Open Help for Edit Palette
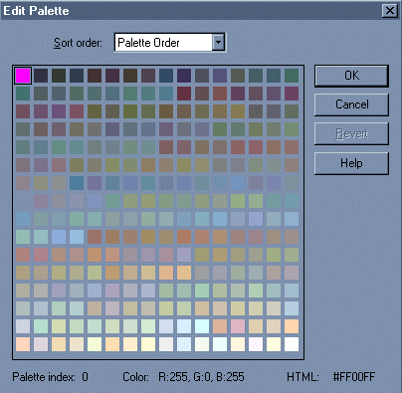Screen dimensions: 402x393 351,163
